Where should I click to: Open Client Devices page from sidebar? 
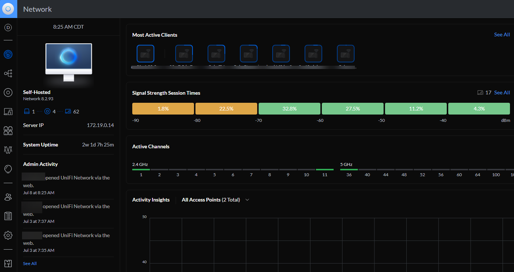click(x=8, y=111)
